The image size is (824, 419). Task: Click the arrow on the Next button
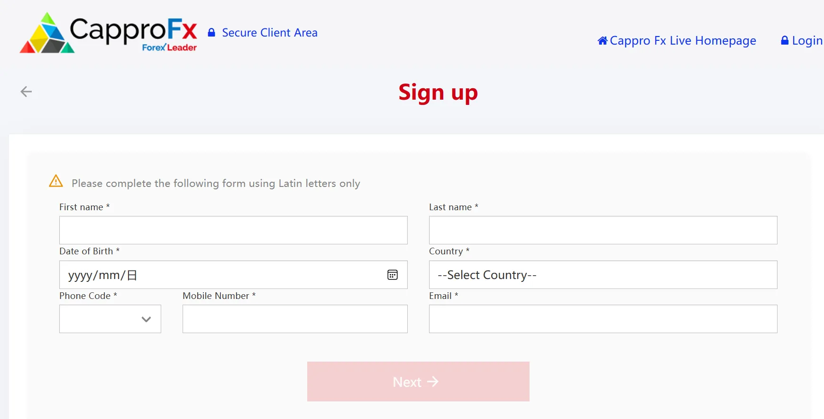432,382
